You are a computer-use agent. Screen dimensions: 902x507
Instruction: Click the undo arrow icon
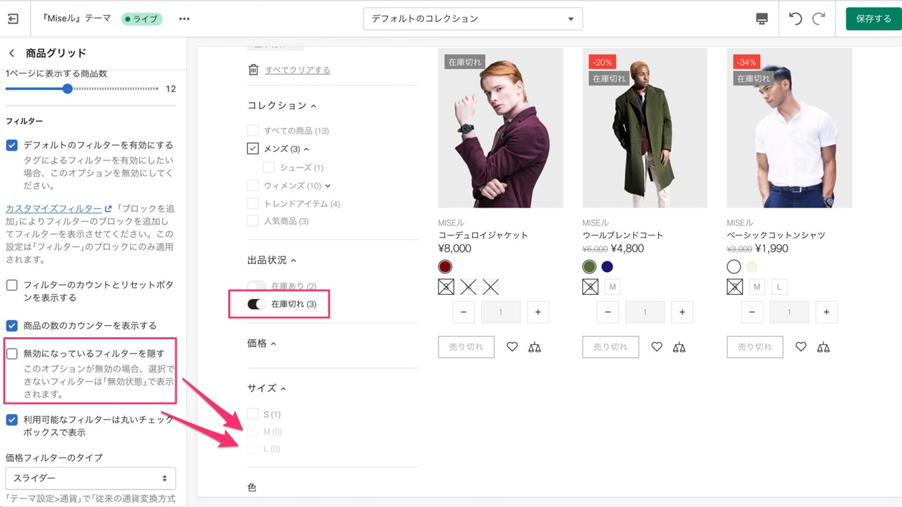click(x=796, y=18)
